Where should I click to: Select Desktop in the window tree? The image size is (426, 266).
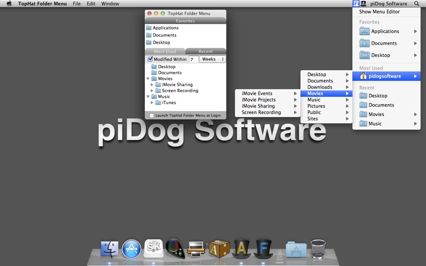coord(167,67)
